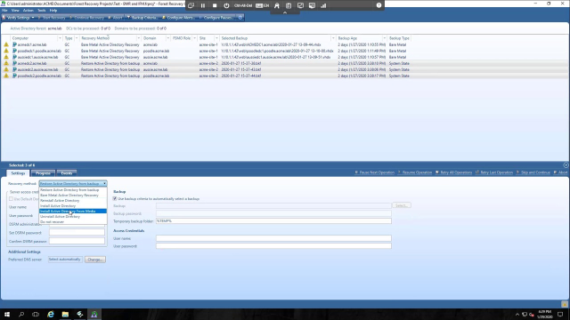Click Configure Pauses in the toolbar
Screen dimensions: 570x320
click(216, 18)
